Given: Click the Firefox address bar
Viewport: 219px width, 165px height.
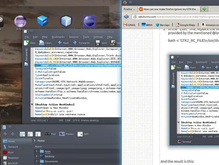Looking at the screenshot, I should click(x=176, y=17).
